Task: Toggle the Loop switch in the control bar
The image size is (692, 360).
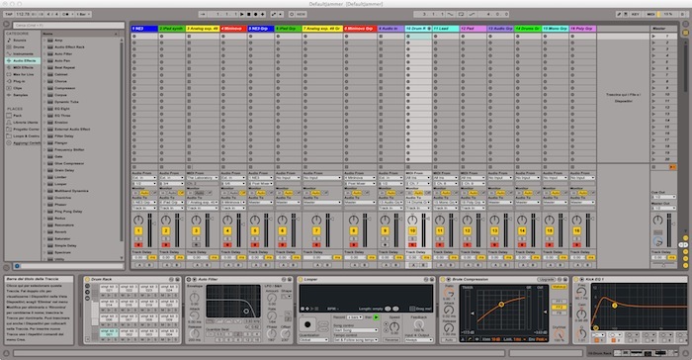Action: (462, 14)
